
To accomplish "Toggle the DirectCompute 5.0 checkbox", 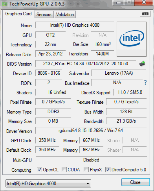I will [x=108, y=169].
